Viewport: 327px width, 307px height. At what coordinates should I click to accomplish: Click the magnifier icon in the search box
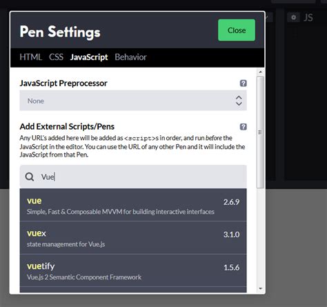(x=30, y=177)
